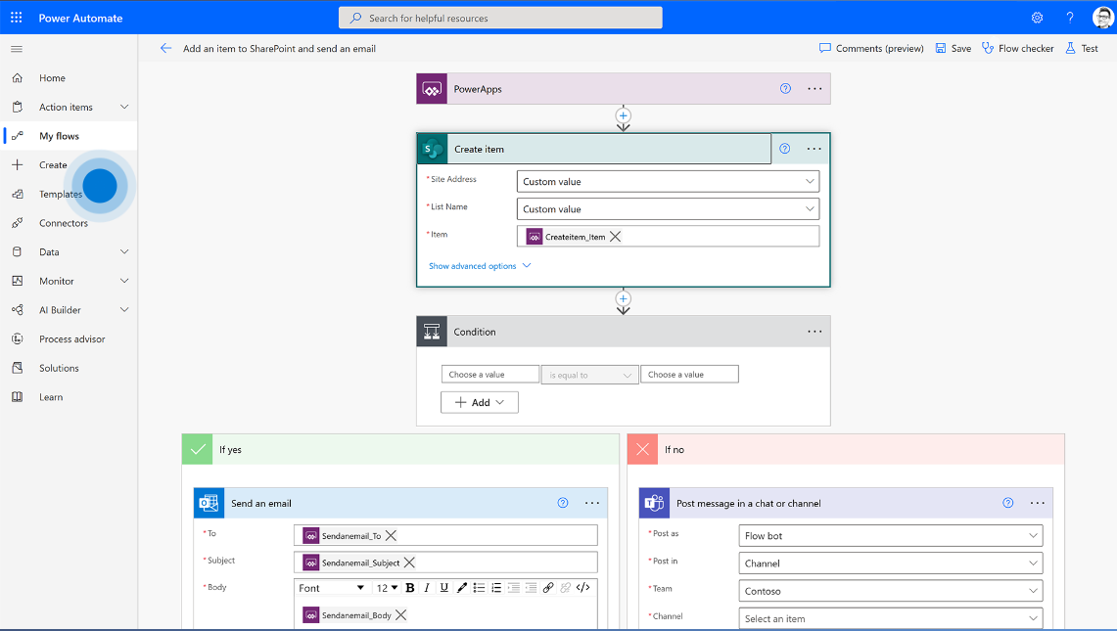Show advanced options for Create item
The height and width of the screenshot is (631, 1117).
pyautogui.click(x=480, y=266)
